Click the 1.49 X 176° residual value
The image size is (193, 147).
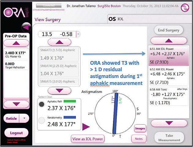[x=52, y=58]
